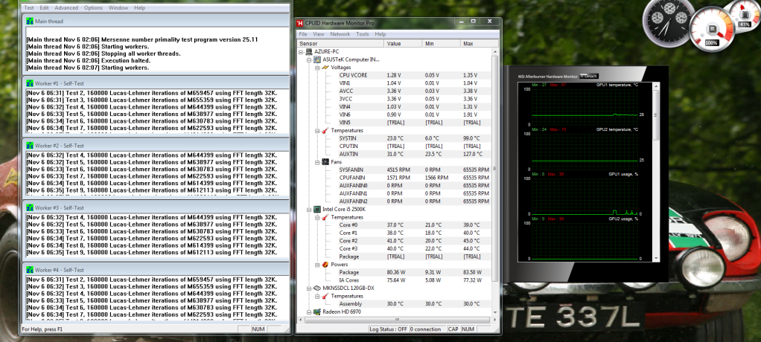Click the Min column header
761x342 pixels.
coord(441,44)
